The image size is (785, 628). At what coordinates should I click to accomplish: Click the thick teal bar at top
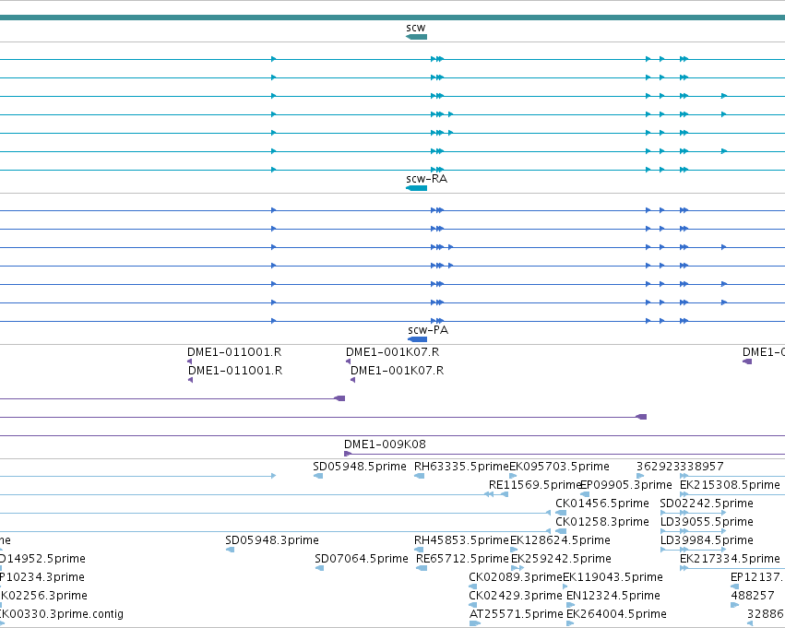(393, 18)
